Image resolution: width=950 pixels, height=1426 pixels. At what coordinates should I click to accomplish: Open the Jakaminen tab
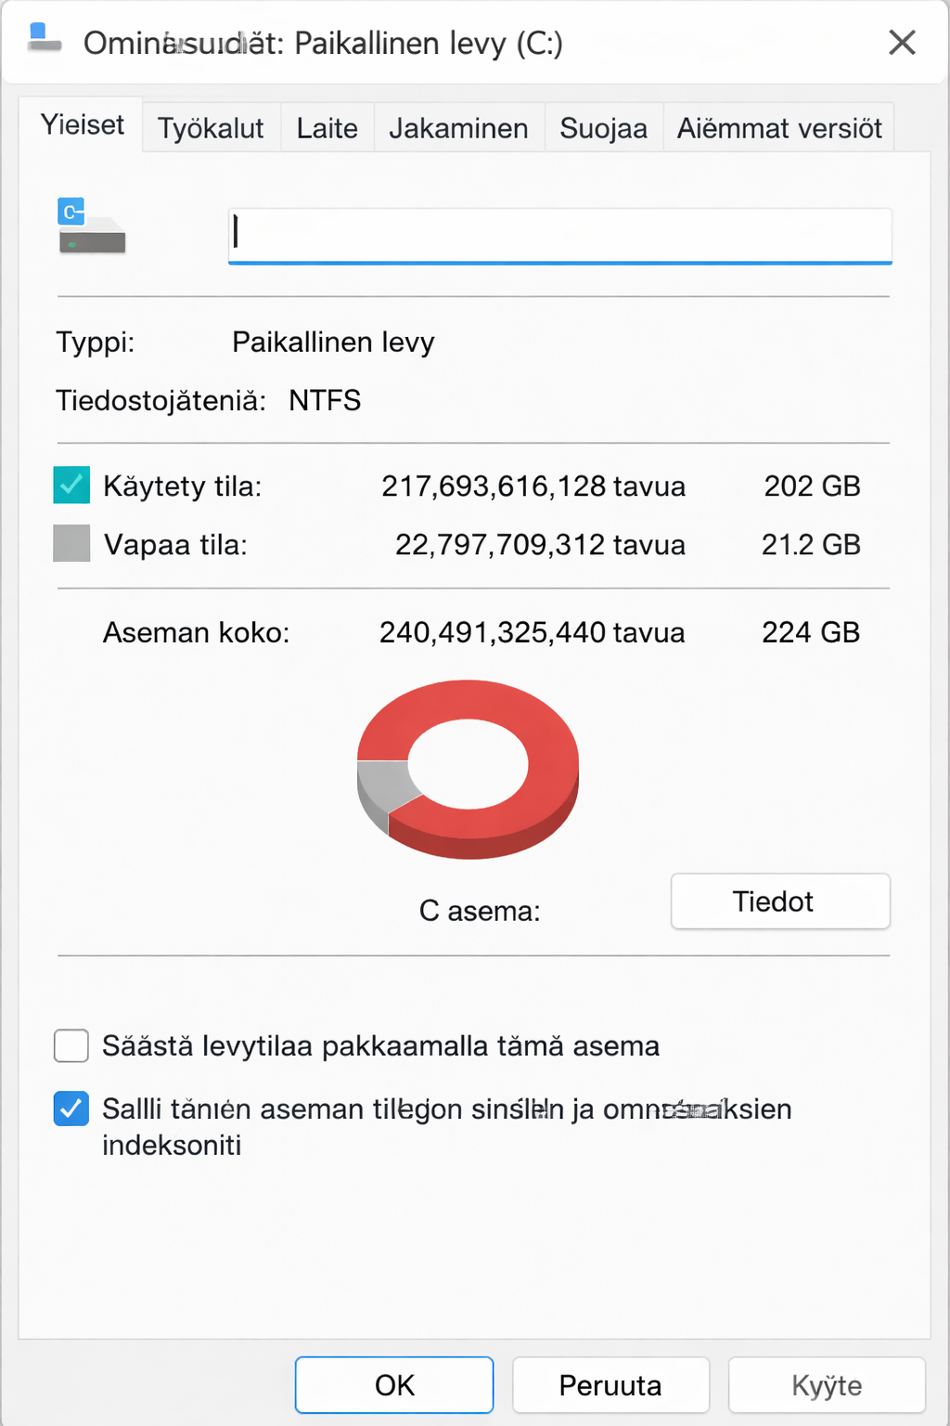click(x=458, y=128)
